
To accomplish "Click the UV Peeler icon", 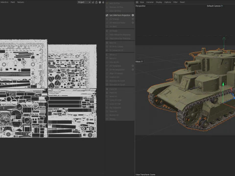I will [107, 31].
